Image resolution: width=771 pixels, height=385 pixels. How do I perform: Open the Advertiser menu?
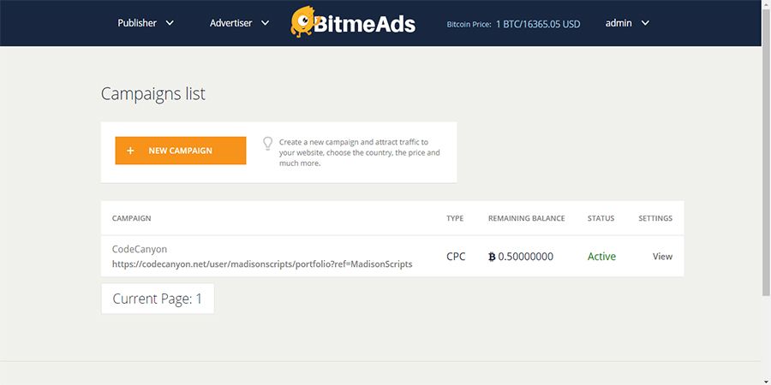pyautogui.click(x=230, y=23)
